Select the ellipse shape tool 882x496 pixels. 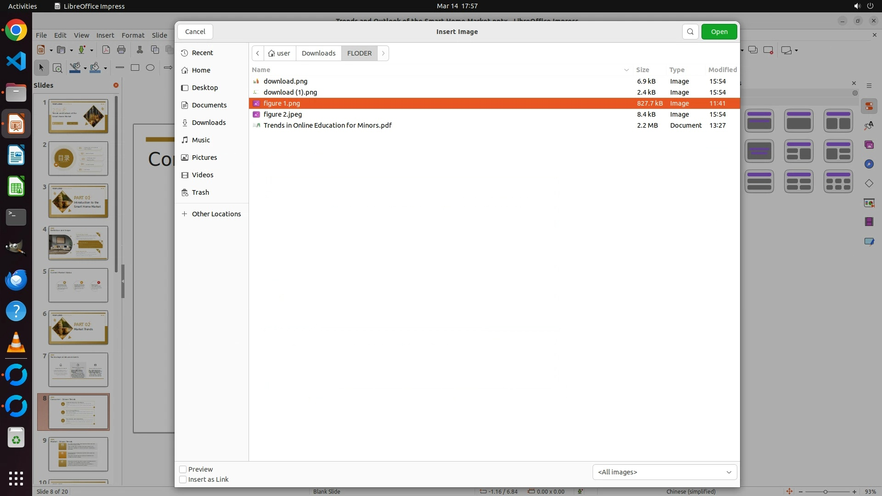[x=150, y=68]
